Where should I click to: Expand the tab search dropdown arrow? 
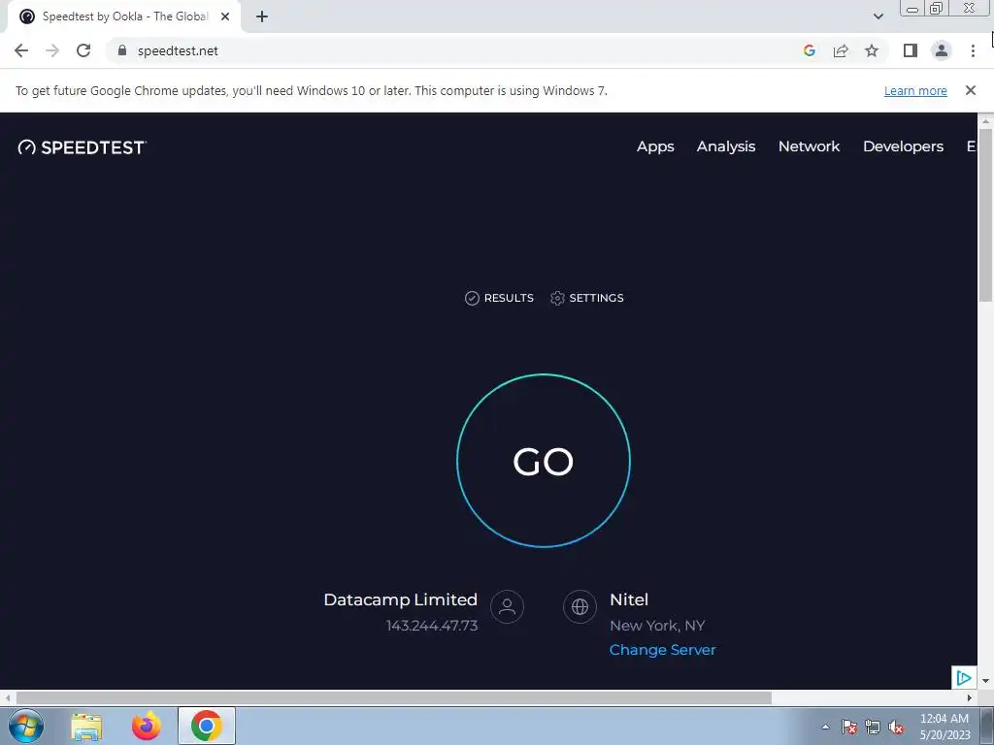tap(878, 16)
